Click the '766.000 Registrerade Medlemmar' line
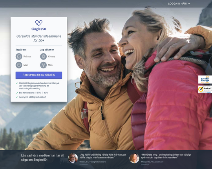 pyautogui.click(x=39, y=86)
